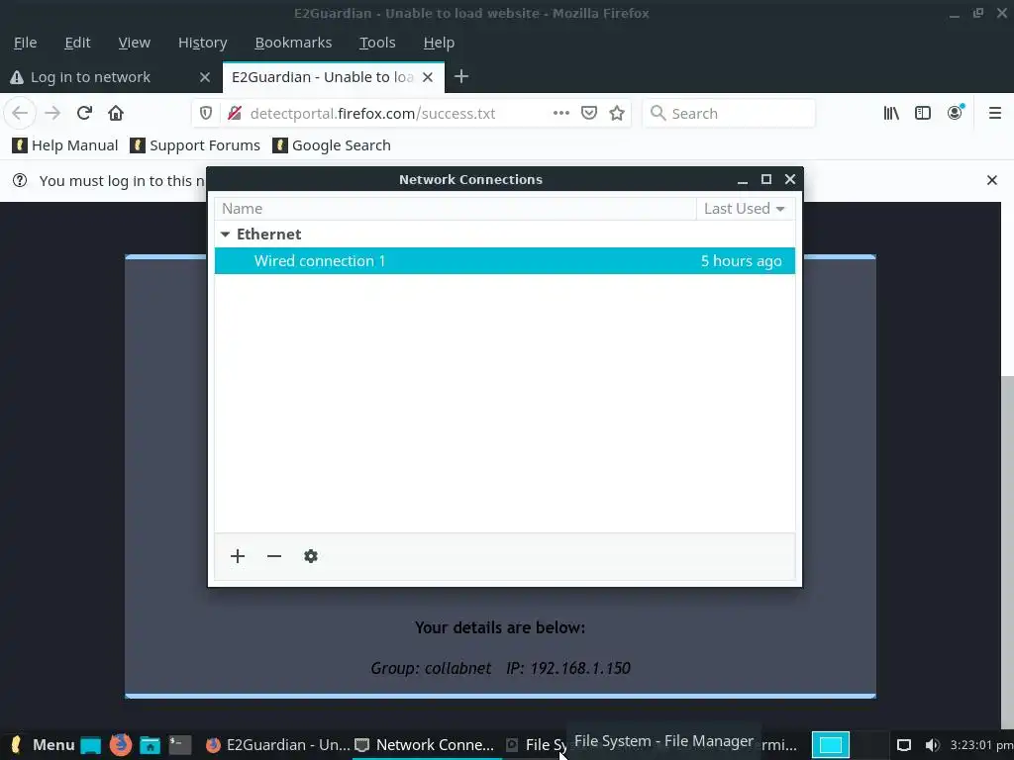Open Firefox account icon
Screen dimensions: 1014x760
coord(956,113)
